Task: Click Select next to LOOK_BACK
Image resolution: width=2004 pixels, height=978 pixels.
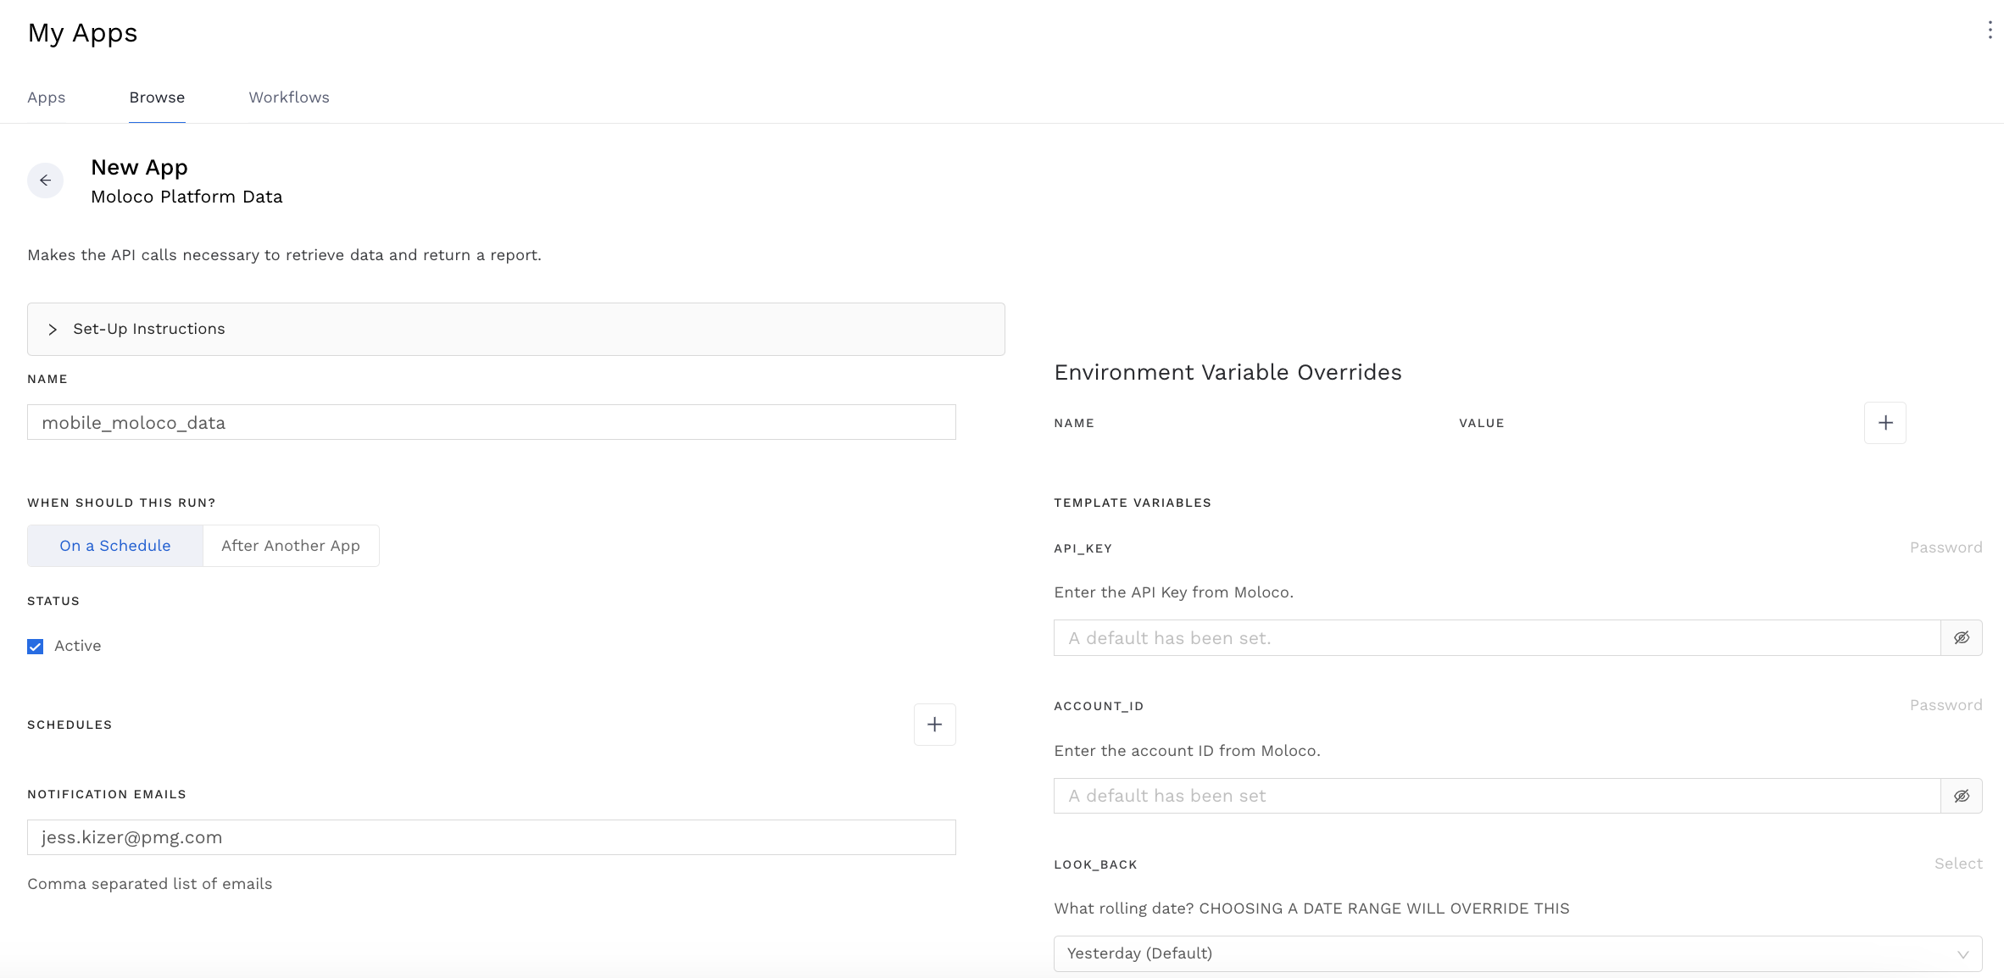Action: tap(1957, 864)
